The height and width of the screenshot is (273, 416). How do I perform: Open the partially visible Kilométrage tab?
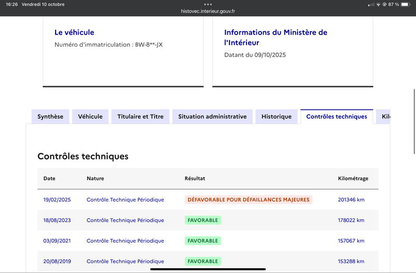pos(384,116)
